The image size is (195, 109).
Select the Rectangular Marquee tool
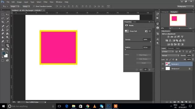pyautogui.click(x=3, y=15)
